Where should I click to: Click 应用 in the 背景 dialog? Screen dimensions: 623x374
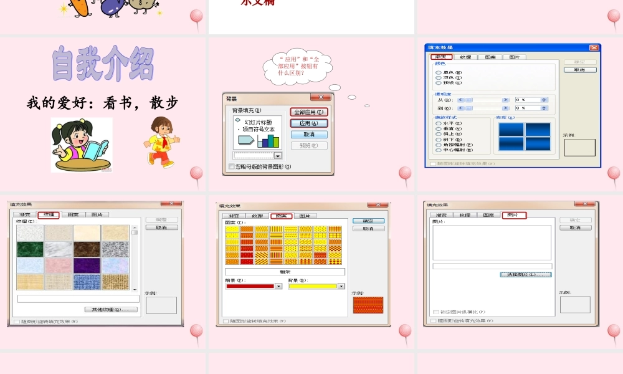tap(309, 123)
